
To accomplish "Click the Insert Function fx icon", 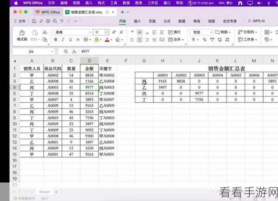I will click(74, 51).
